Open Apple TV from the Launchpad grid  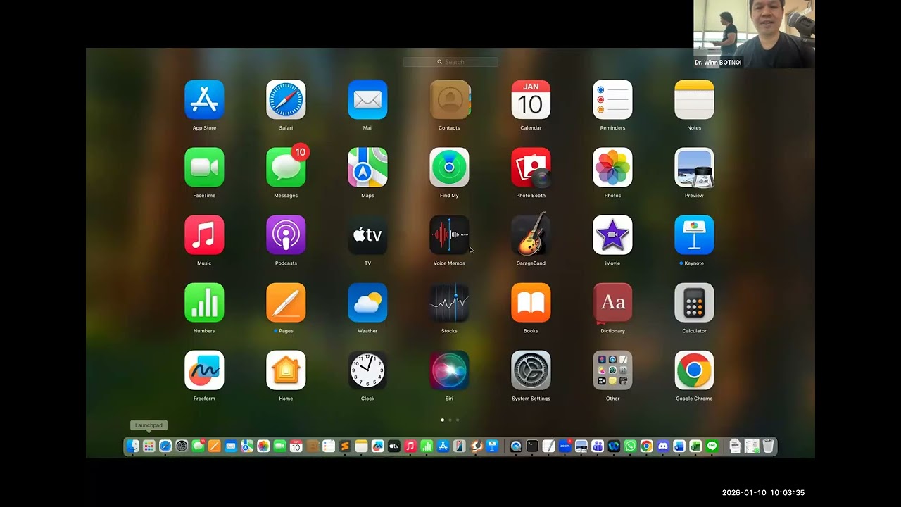click(367, 234)
